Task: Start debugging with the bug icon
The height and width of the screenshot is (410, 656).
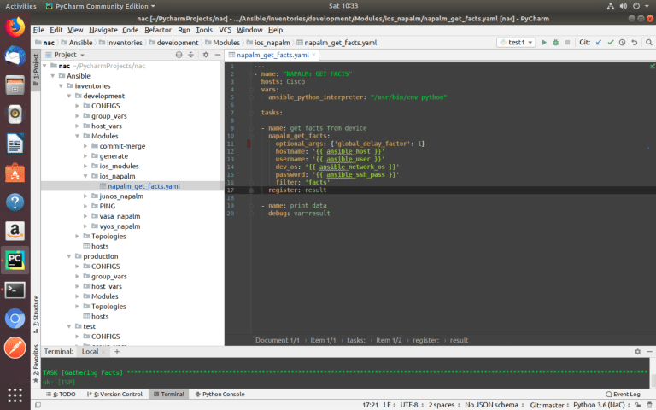Action: pyautogui.click(x=555, y=42)
